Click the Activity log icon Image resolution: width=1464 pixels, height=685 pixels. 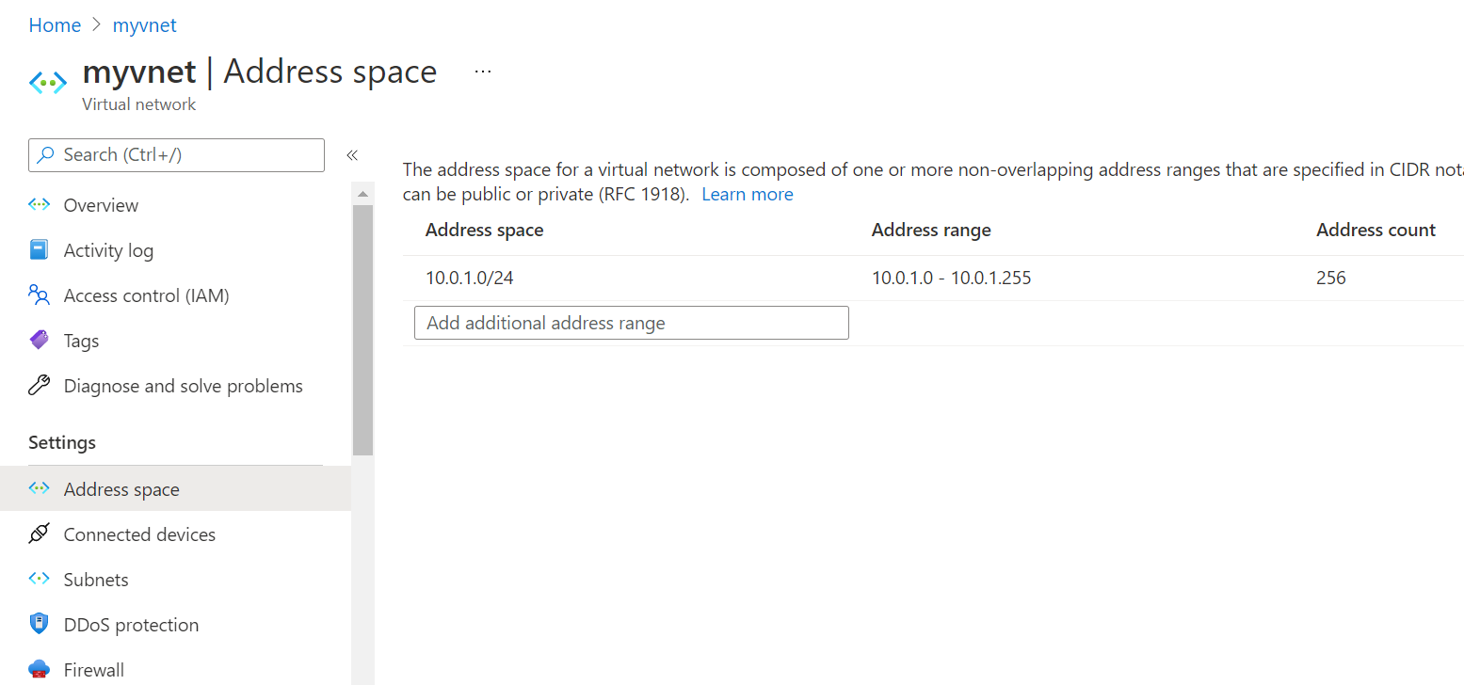pos(39,250)
